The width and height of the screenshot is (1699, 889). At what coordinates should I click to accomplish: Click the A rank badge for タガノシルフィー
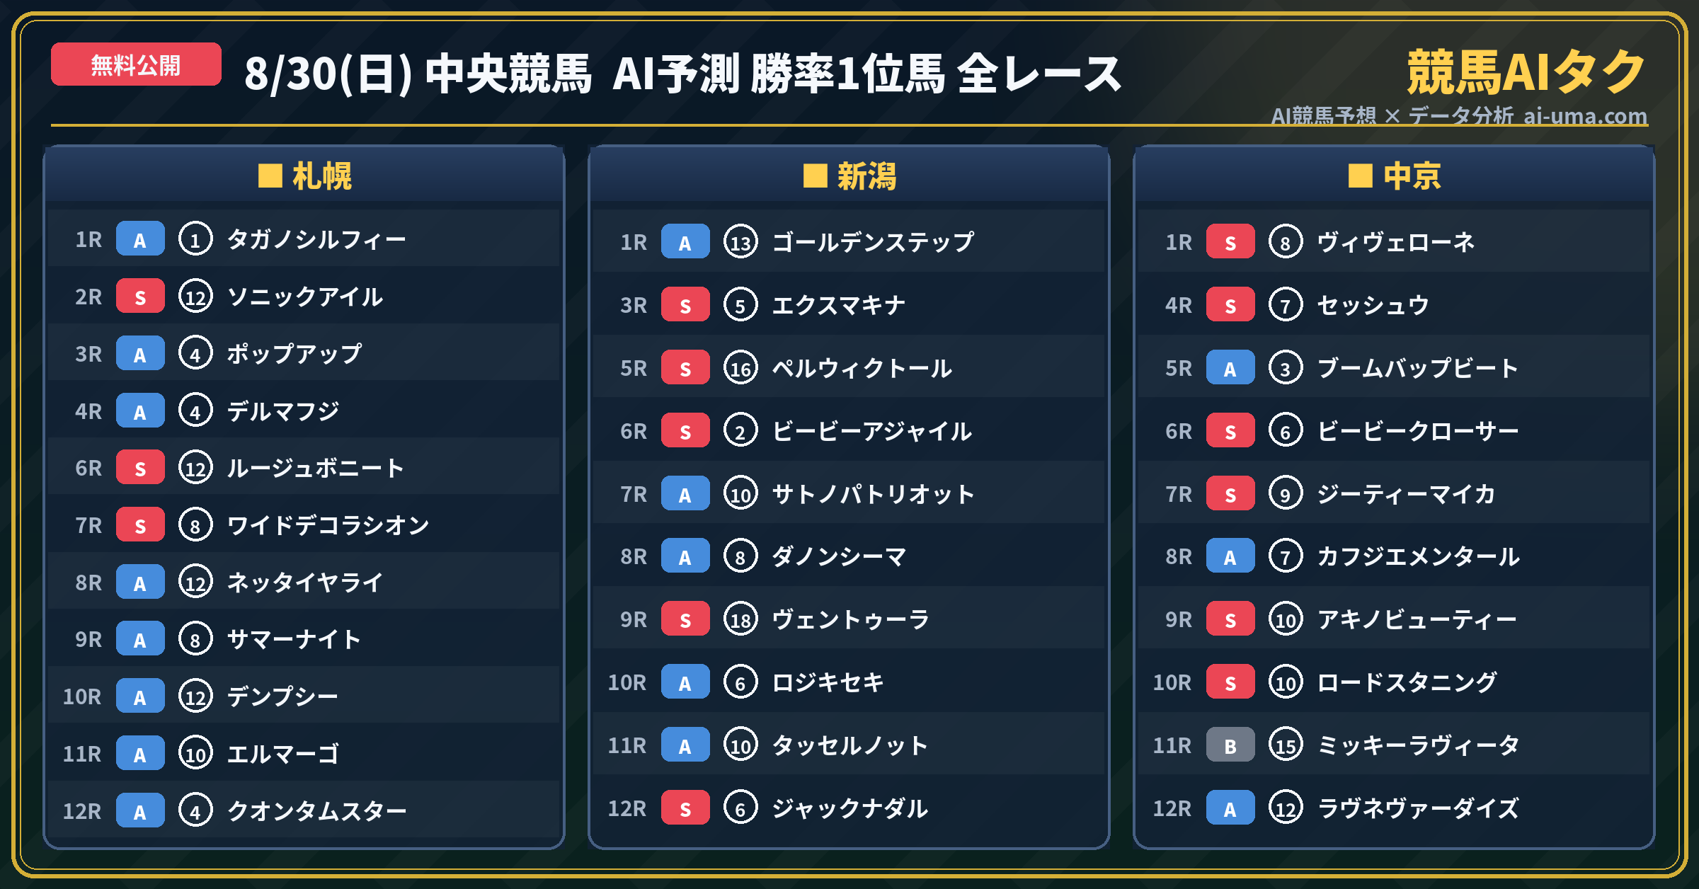(140, 239)
